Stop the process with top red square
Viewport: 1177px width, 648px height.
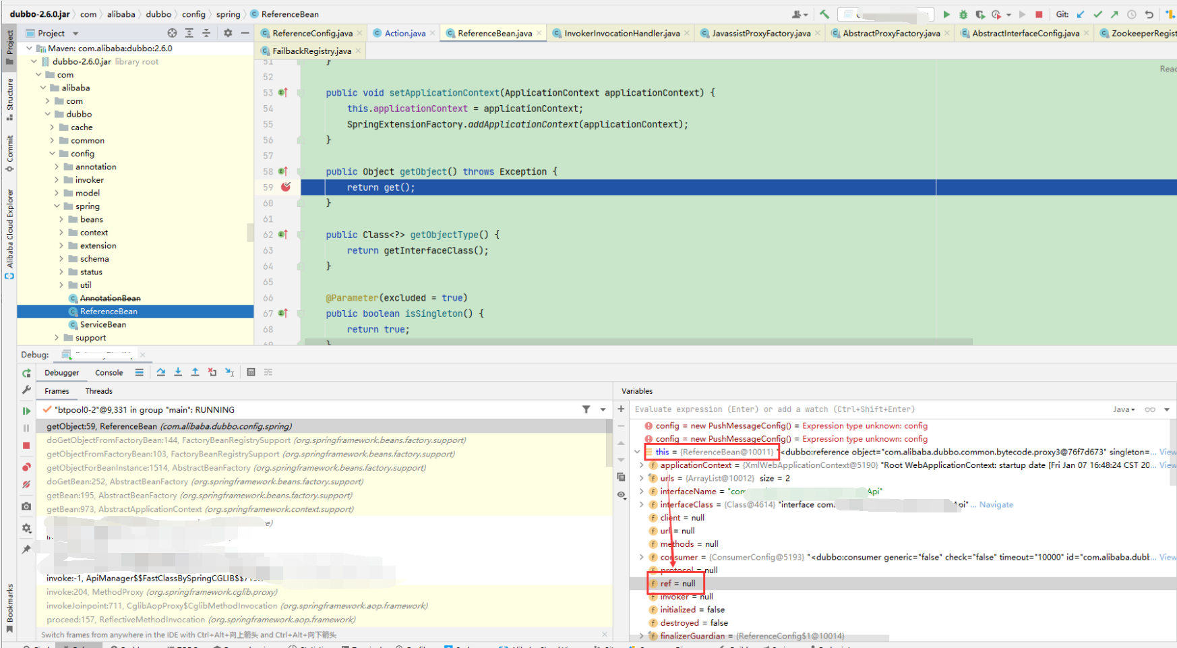point(1039,14)
